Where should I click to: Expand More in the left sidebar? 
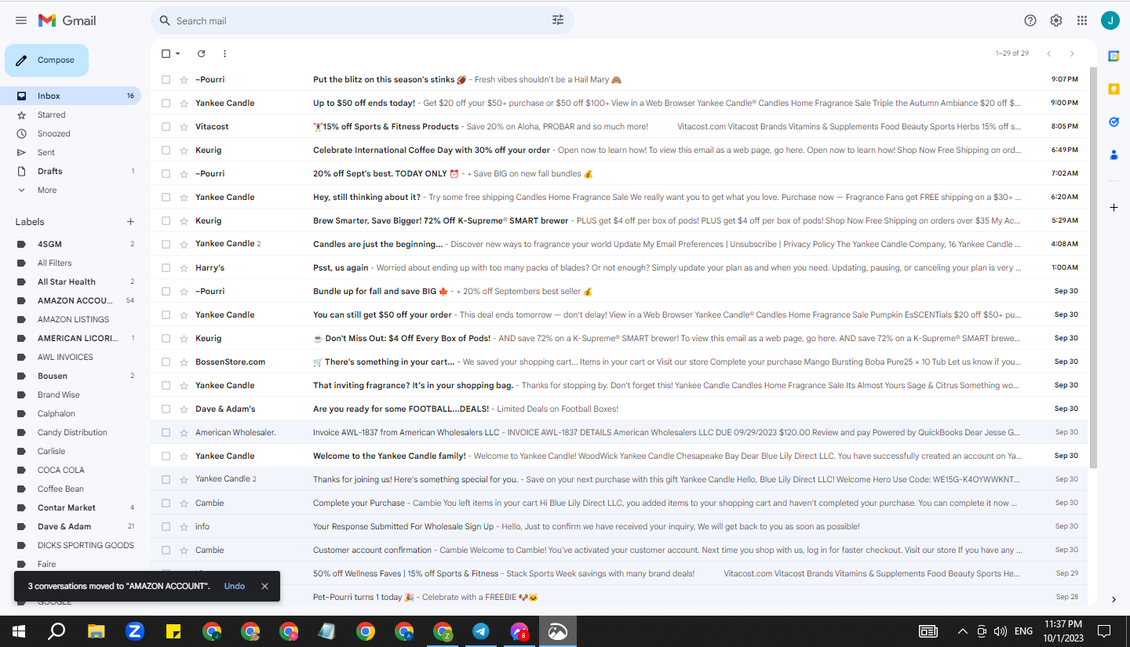coord(47,190)
